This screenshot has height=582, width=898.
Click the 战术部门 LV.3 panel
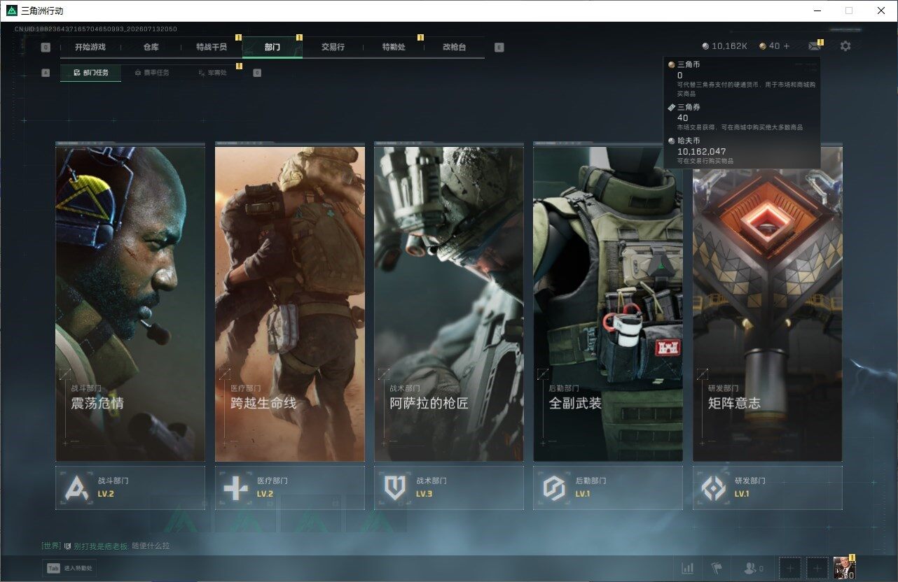(x=449, y=488)
